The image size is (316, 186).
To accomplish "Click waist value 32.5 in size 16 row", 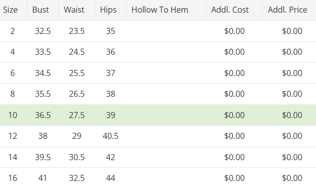I will click(x=77, y=178).
